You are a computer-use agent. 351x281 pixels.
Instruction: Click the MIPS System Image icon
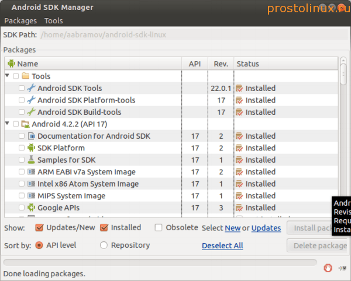[x=31, y=195]
